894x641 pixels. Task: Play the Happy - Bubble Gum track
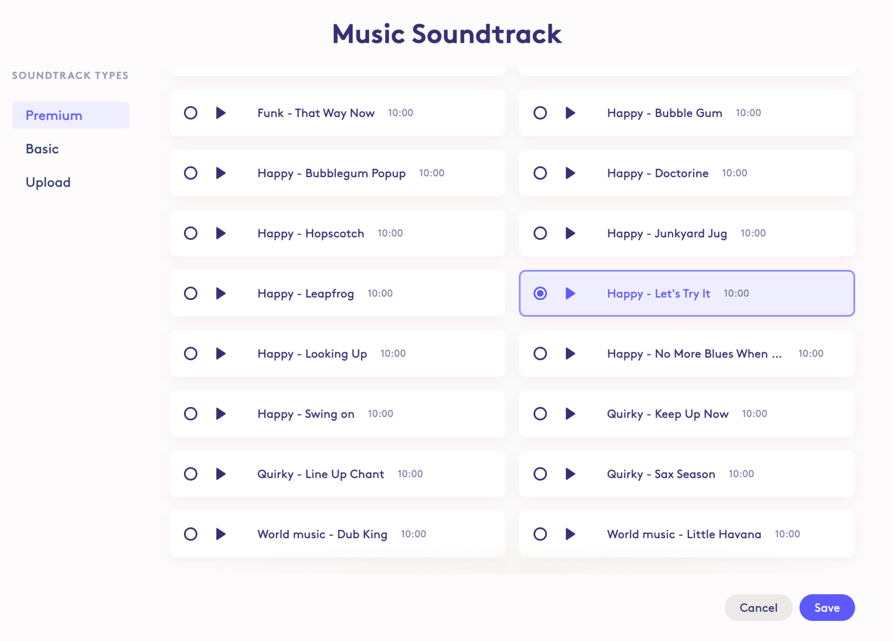click(570, 113)
